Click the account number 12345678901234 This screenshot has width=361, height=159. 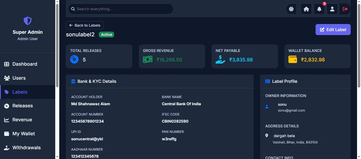[x=87, y=121]
